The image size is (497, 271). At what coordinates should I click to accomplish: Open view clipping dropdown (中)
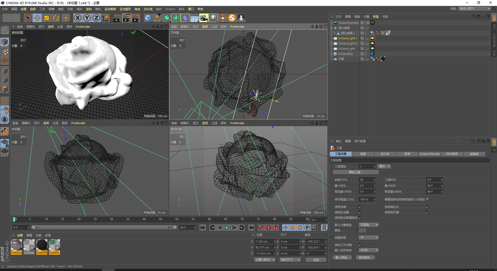coord(369,238)
